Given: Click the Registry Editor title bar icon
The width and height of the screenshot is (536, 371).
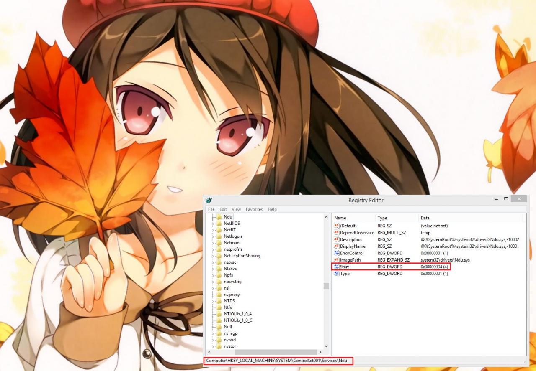Looking at the screenshot, I should coord(209,200).
